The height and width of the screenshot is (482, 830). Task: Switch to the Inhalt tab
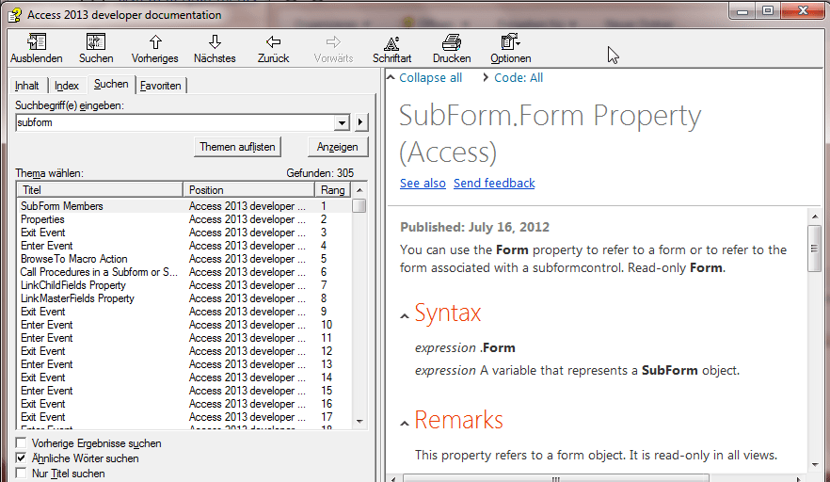pyautogui.click(x=27, y=86)
